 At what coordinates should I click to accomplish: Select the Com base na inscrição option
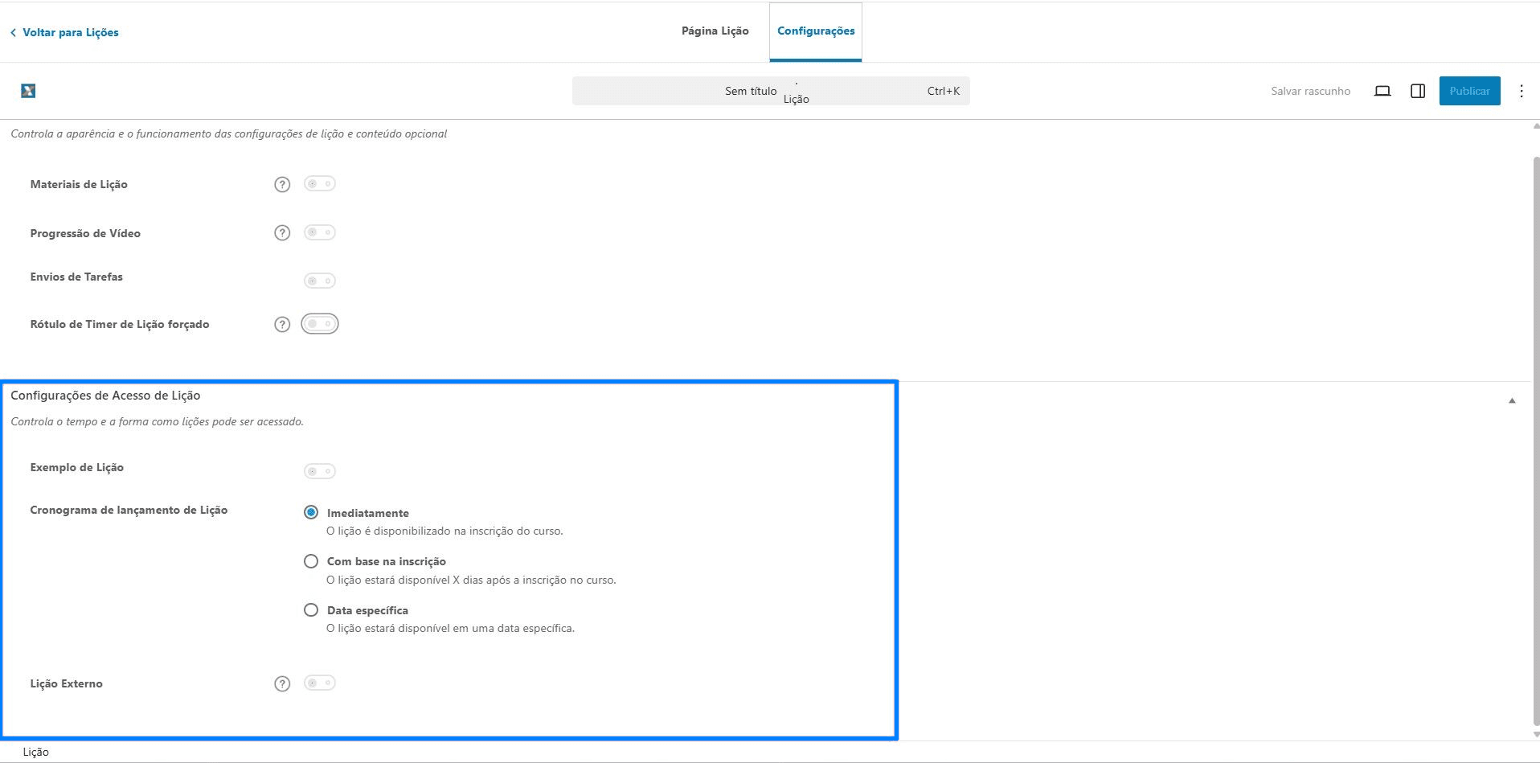pos(311,561)
